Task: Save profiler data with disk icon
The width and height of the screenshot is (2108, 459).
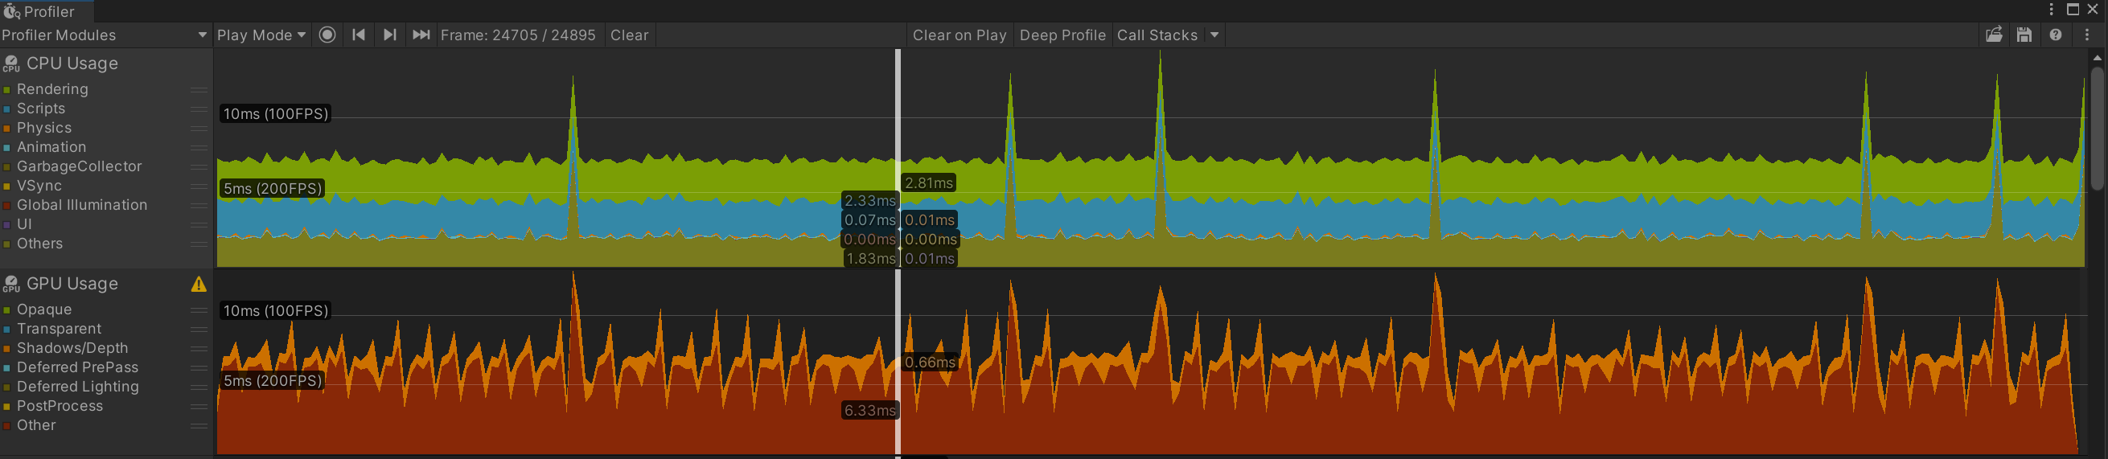Action: (x=2024, y=35)
